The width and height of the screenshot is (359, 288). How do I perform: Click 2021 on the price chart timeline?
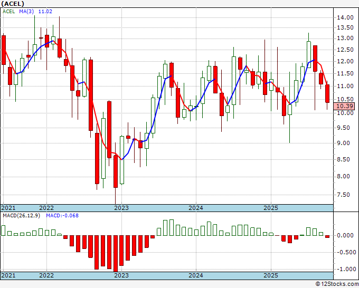tap(8, 208)
